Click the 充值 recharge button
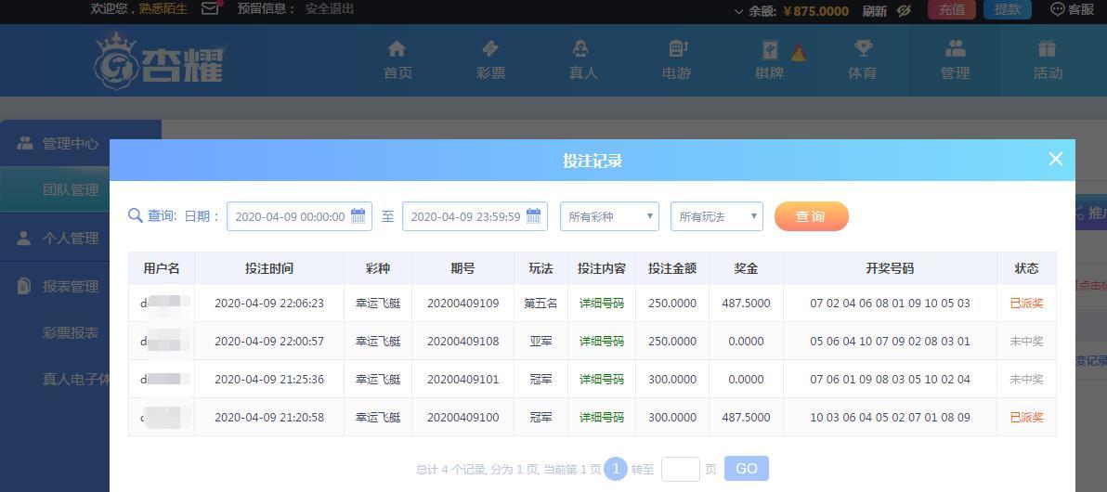The width and height of the screenshot is (1107, 492). (x=952, y=10)
